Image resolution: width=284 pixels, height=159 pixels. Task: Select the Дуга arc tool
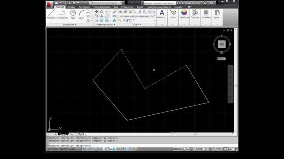(81, 14)
